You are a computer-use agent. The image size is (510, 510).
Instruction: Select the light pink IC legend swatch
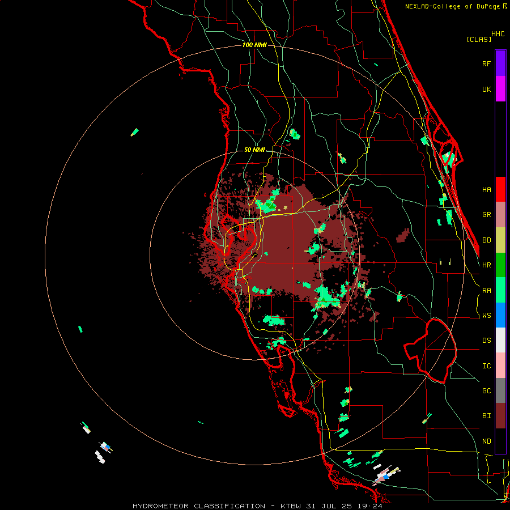click(500, 365)
